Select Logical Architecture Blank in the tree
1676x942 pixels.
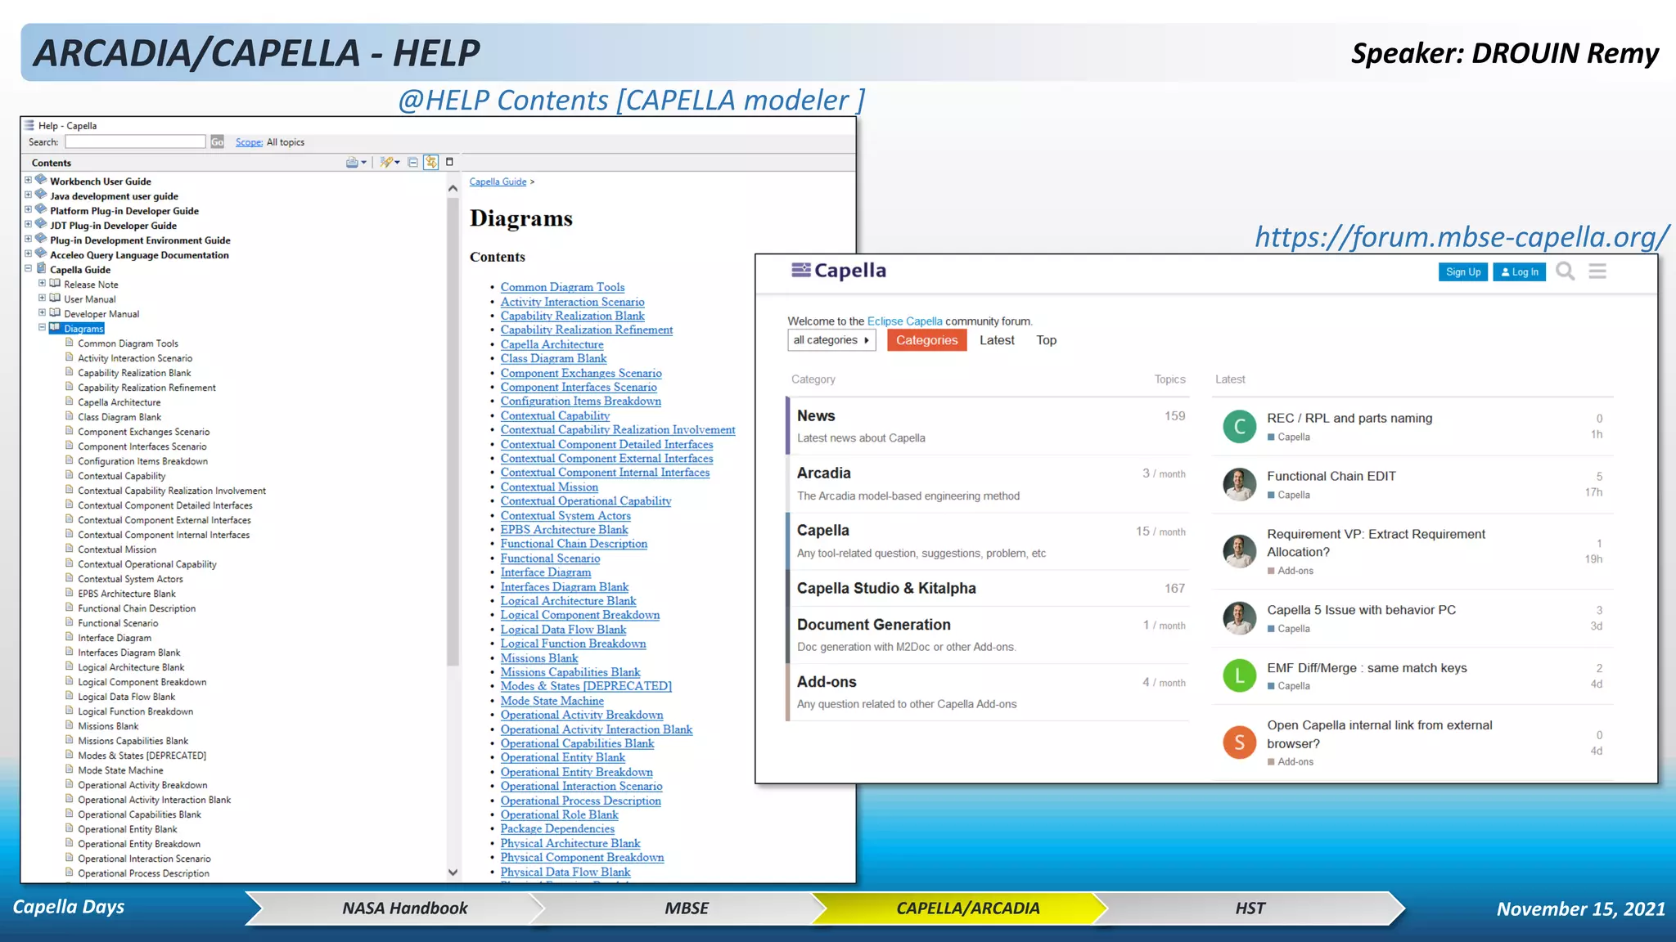(x=131, y=667)
